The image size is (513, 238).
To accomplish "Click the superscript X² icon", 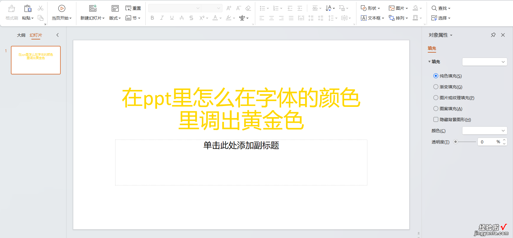I will coord(202,18).
